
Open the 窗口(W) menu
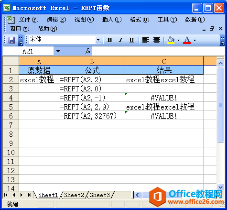pyautogui.click(x=20, y=29)
